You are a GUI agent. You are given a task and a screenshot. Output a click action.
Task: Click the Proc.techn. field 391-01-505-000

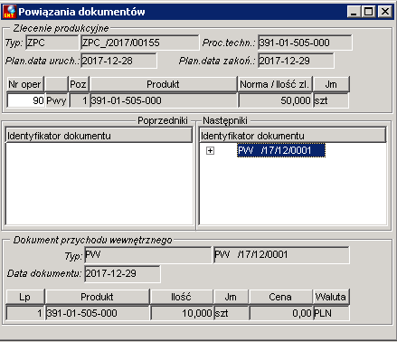coord(305,43)
